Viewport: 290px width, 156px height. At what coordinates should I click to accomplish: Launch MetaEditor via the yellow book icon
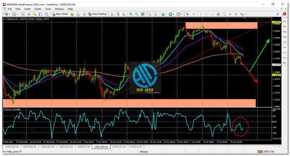72,14
